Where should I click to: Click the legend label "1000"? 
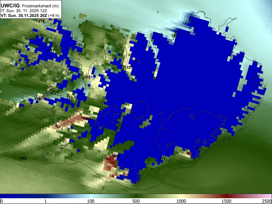point(181,201)
